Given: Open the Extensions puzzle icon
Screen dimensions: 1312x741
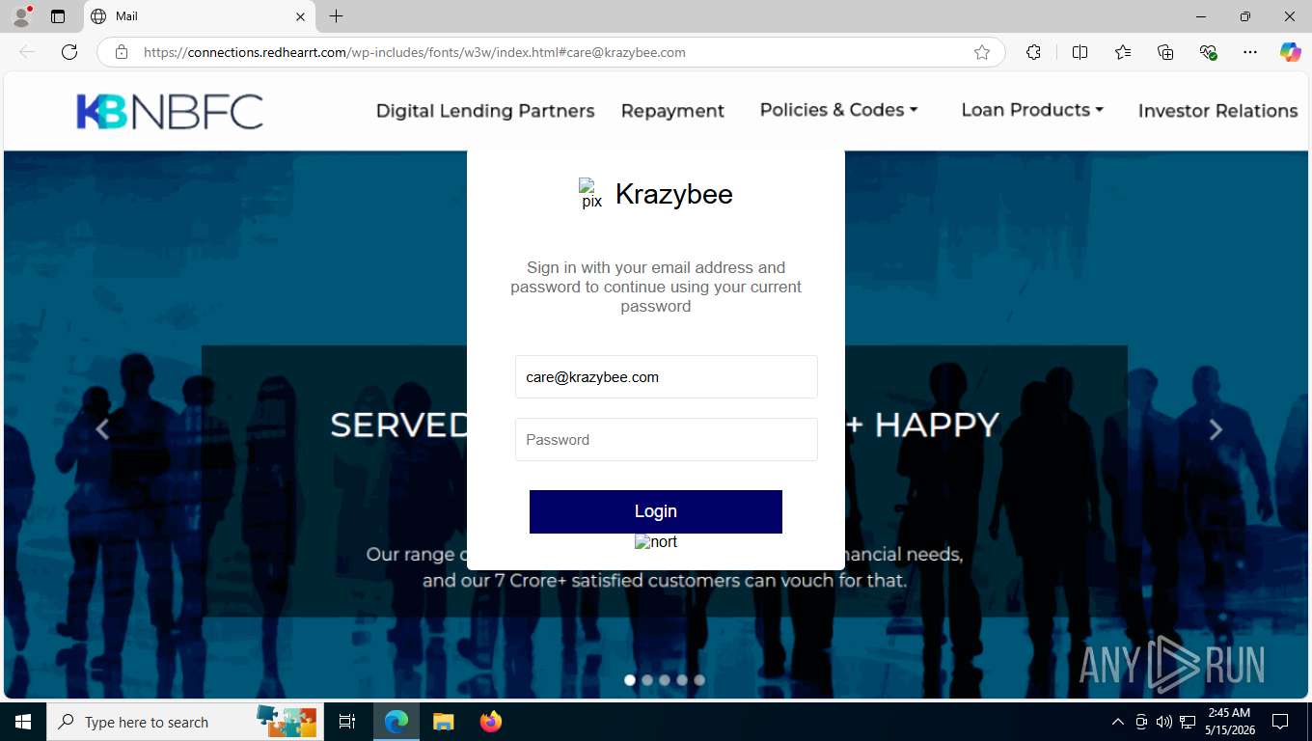Looking at the screenshot, I should (1034, 52).
